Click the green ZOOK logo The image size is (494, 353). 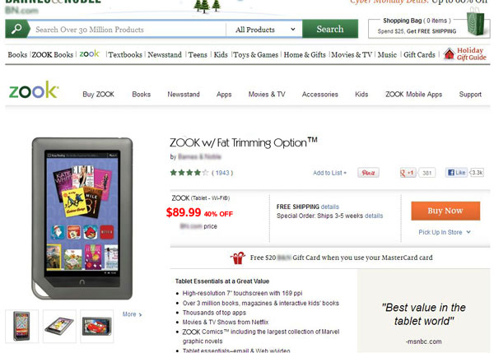(x=33, y=91)
